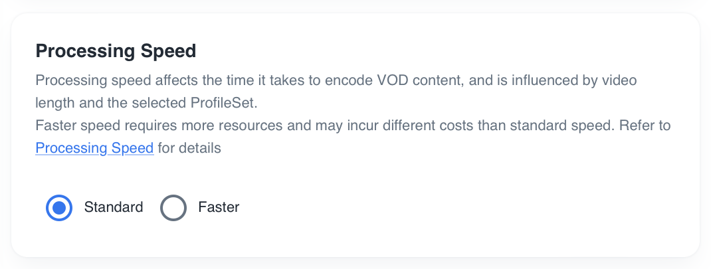
Task: Select the Faster radio button
Action: tap(173, 208)
